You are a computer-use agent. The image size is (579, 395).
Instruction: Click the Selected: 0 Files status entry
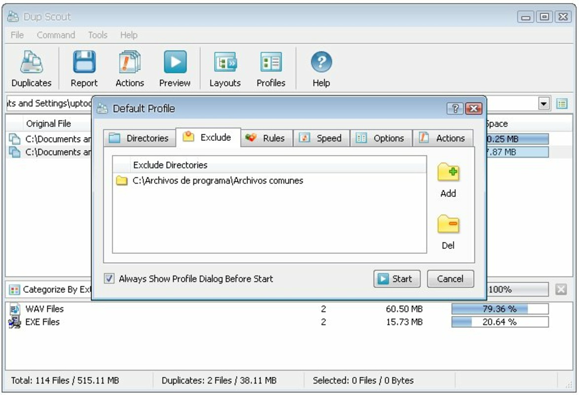tap(363, 380)
